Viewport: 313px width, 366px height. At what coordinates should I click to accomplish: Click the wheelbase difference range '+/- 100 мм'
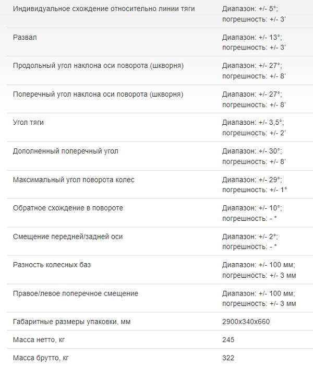tap(276, 265)
